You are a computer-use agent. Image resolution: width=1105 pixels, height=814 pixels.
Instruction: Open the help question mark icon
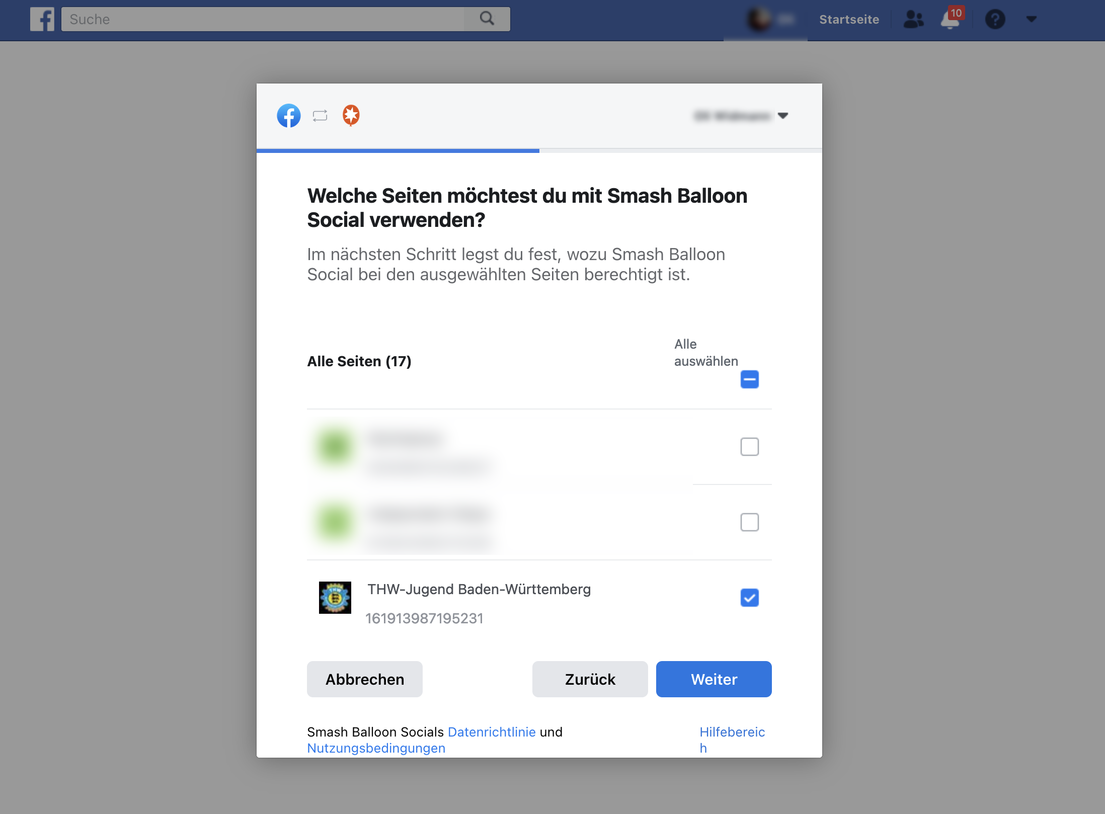point(995,20)
